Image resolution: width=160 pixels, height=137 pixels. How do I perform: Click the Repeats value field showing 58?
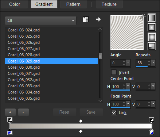click(142, 63)
